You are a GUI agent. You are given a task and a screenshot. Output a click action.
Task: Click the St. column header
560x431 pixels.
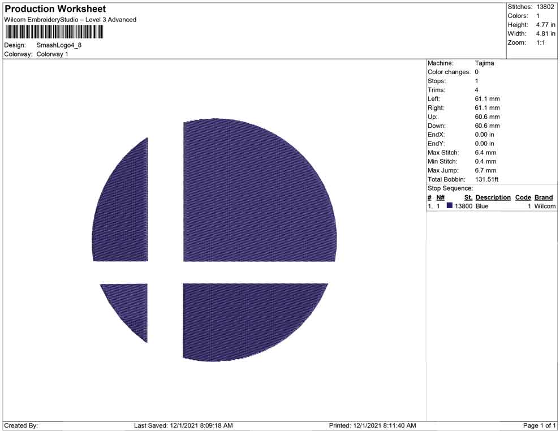coord(468,197)
